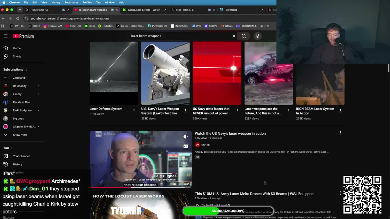Focus the YouTube search field
The height and width of the screenshot is (219, 390).
181,36
